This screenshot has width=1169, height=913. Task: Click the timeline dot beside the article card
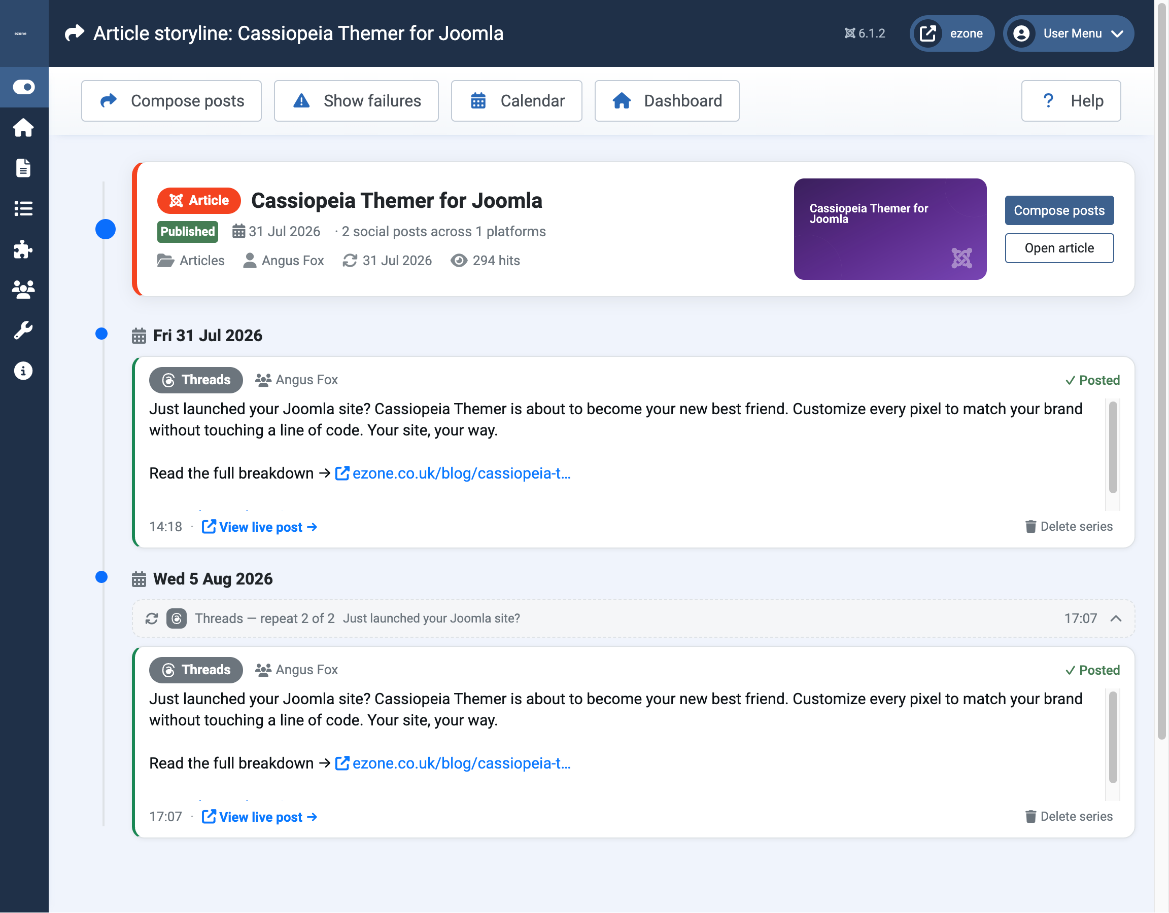(x=106, y=230)
